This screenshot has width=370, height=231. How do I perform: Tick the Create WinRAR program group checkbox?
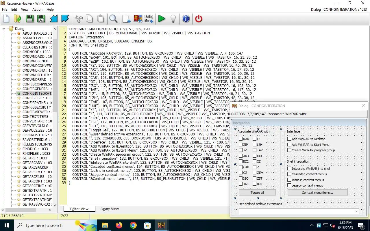click(289, 150)
